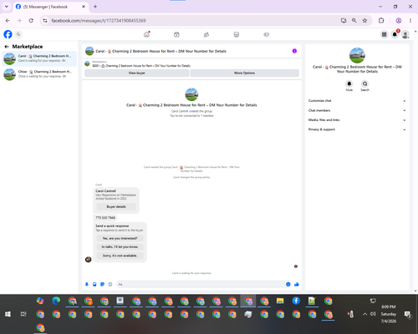Image resolution: width=418 pixels, height=334 pixels.
Task: Open the Facebook logo home link
Action: tap(8, 34)
